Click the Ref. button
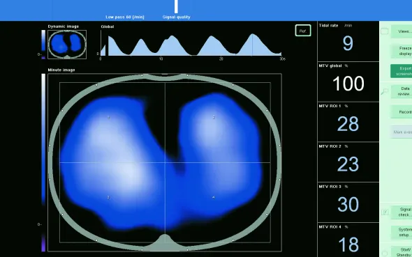 303,31
